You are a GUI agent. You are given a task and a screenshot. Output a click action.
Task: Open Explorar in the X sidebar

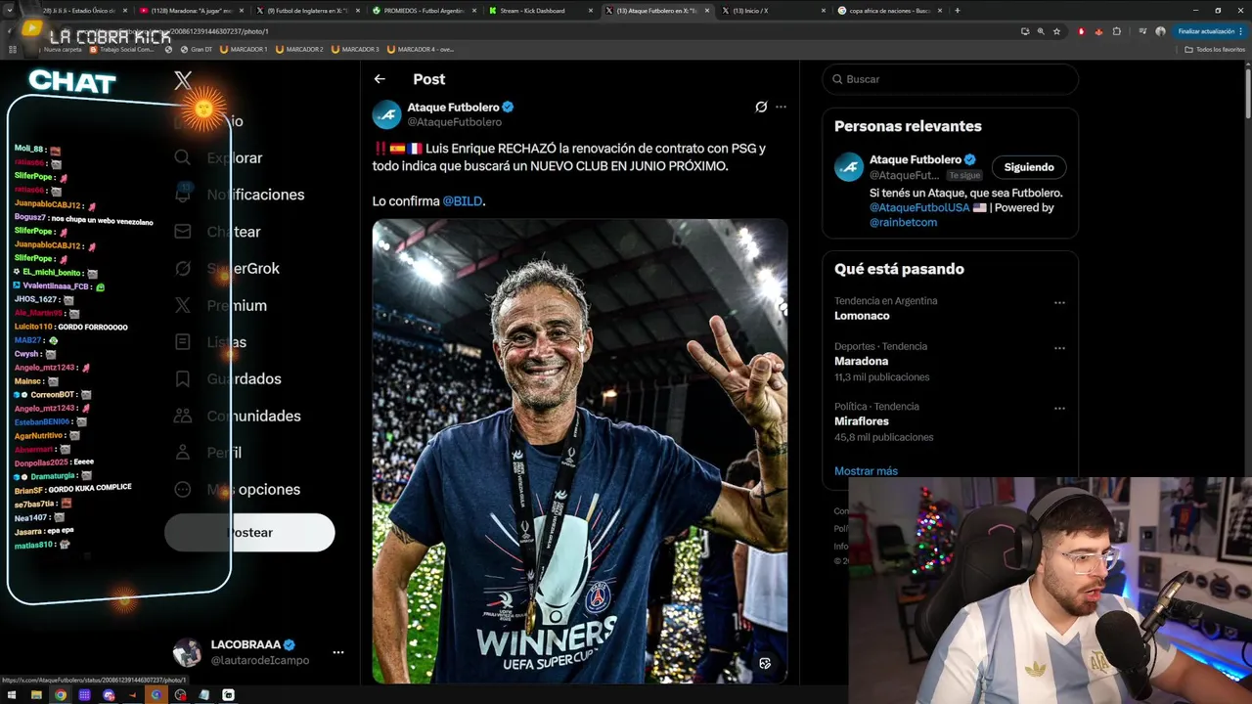coord(235,158)
